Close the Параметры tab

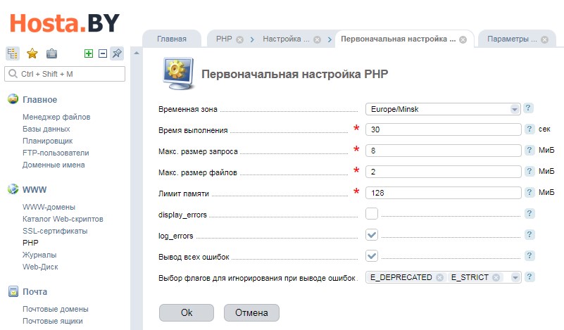point(544,39)
